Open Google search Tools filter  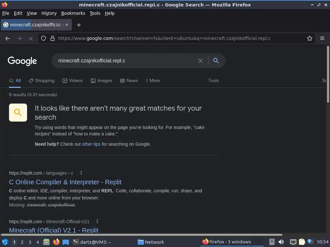tap(213, 81)
